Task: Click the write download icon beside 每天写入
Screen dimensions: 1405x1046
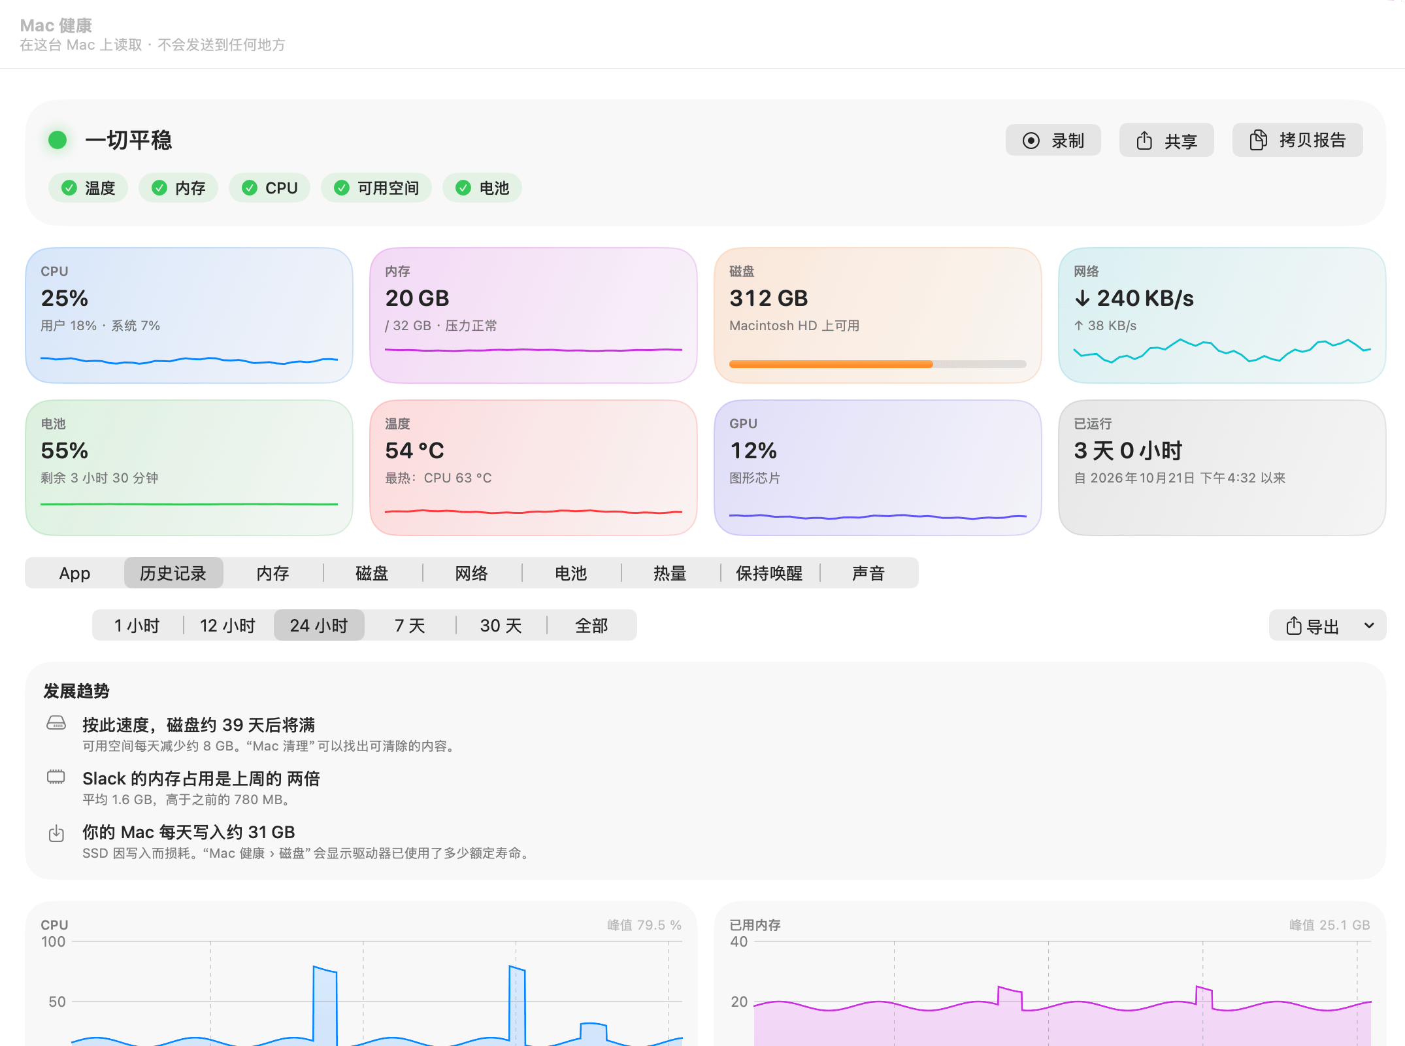Action: point(56,833)
